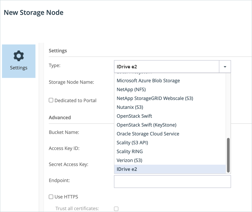Enable Dedicated to Portal checkbox
This screenshot has width=252, height=212.
click(51, 100)
